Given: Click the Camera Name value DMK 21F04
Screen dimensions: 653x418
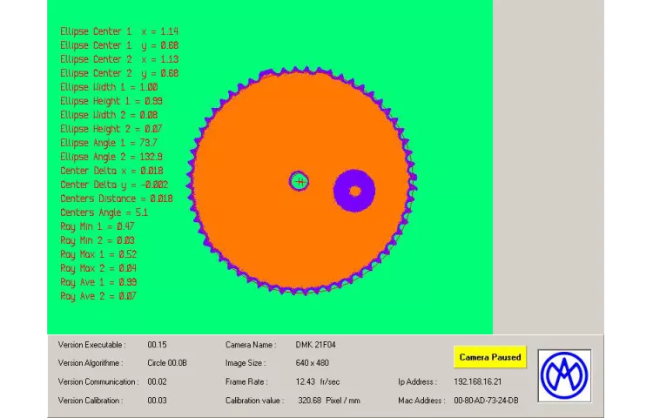Looking at the screenshot, I should point(315,345).
